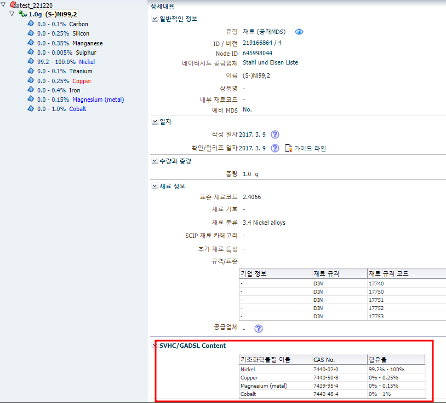Image resolution: width=446 pixels, height=403 pixels.
Task: Click the supplier name Stahl und Eisen Liste
Action: coord(270,62)
